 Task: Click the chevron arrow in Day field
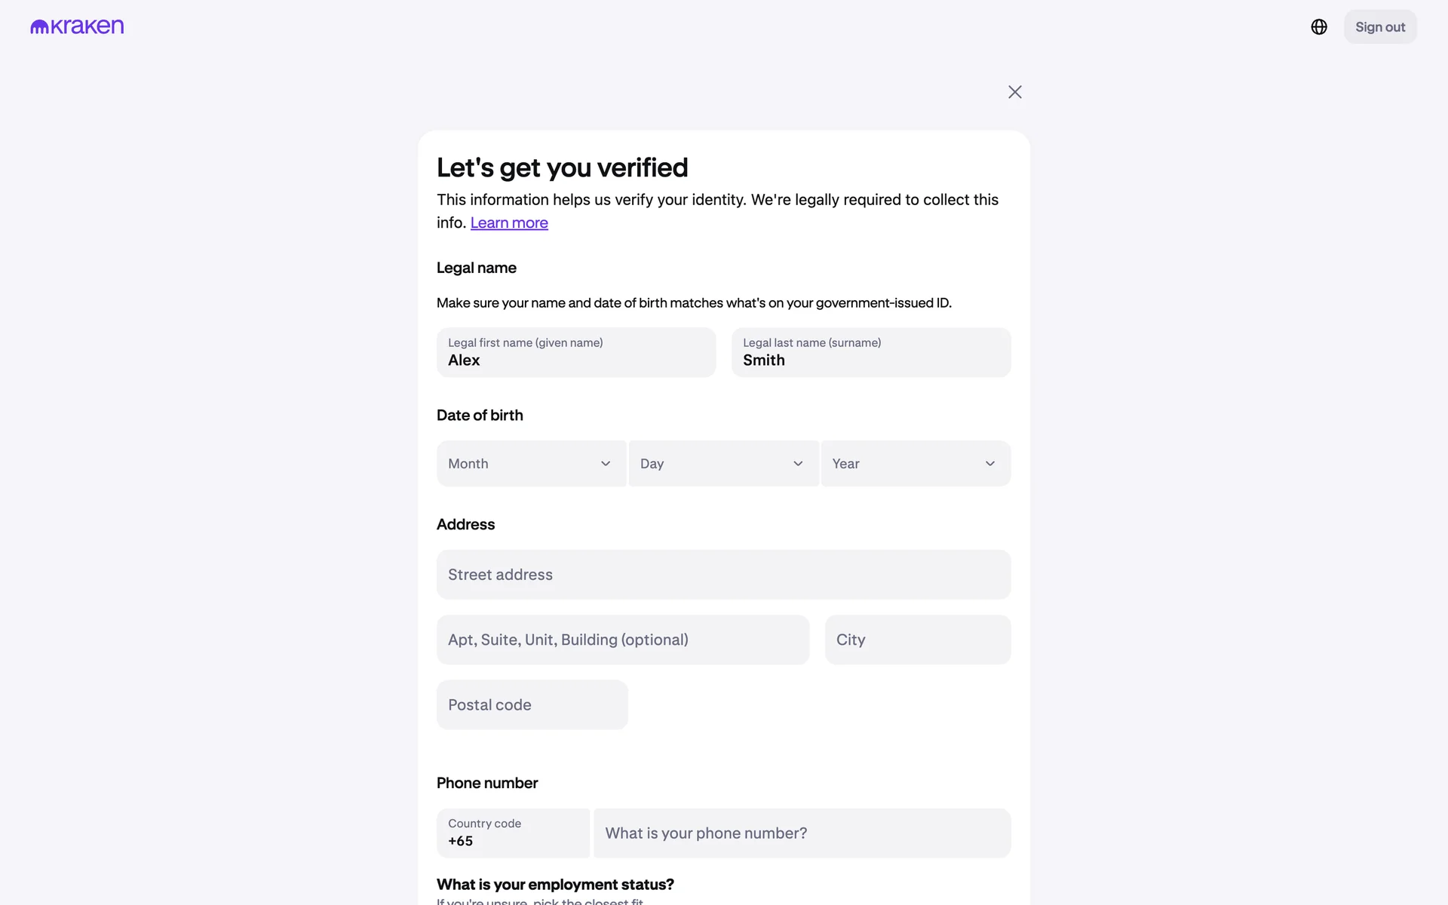[798, 464]
